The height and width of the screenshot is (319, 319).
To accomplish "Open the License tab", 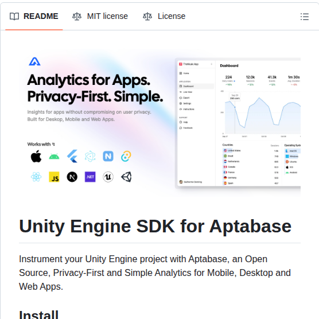I will tap(164, 16).
